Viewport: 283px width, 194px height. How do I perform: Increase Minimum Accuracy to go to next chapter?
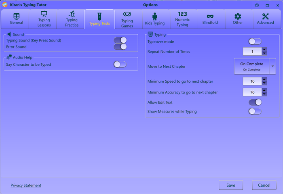[x=264, y=90]
